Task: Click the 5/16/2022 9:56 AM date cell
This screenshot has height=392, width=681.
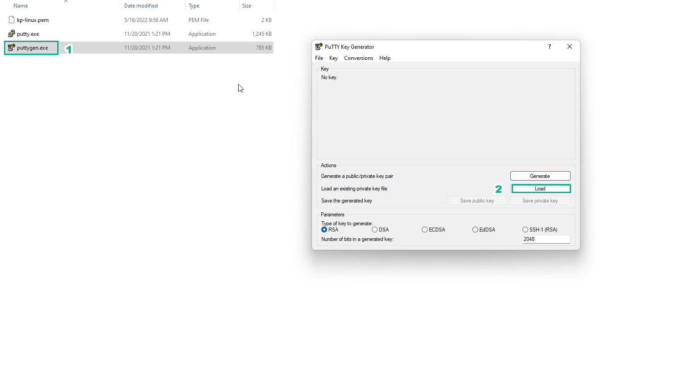Action: click(x=146, y=20)
